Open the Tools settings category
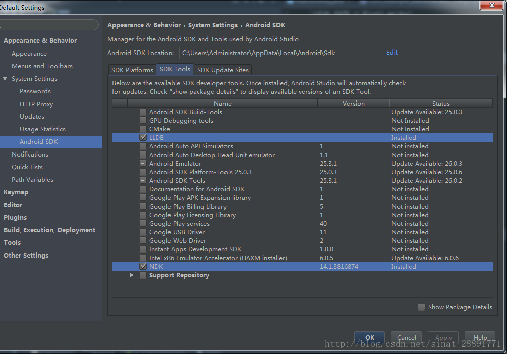This screenshot has width=507, height=354. [12, 243]
